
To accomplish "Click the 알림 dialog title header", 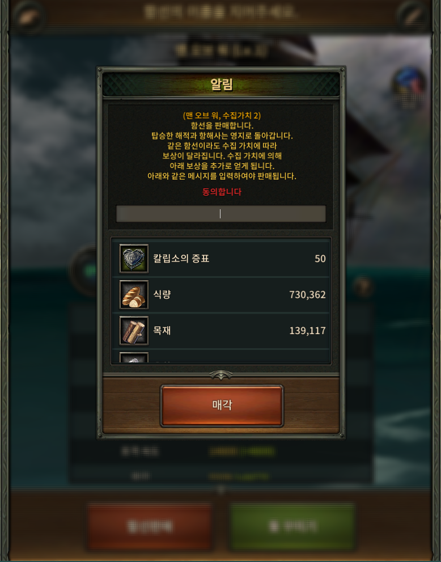I will (222, 84).
